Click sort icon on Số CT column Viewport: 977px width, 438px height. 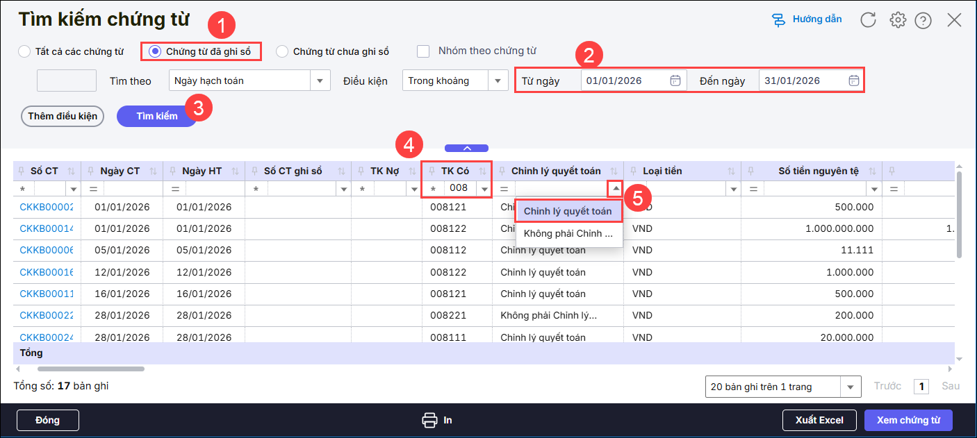(72, 171)
